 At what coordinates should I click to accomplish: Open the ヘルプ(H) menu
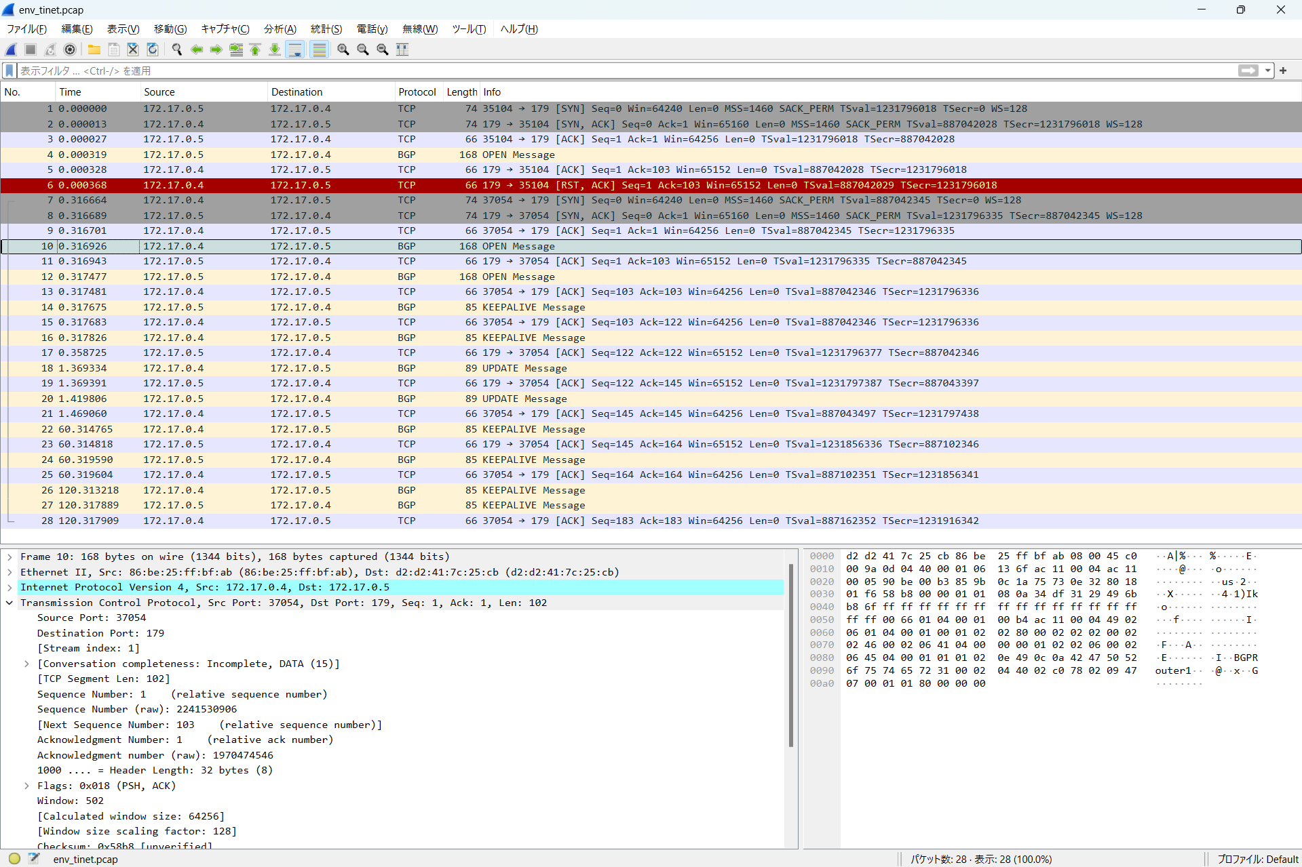[x=519, y=29]
